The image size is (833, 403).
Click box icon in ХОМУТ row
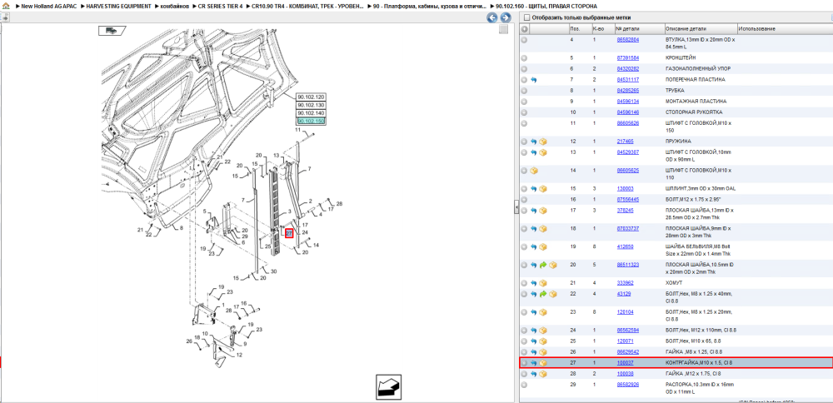point(543,284)
